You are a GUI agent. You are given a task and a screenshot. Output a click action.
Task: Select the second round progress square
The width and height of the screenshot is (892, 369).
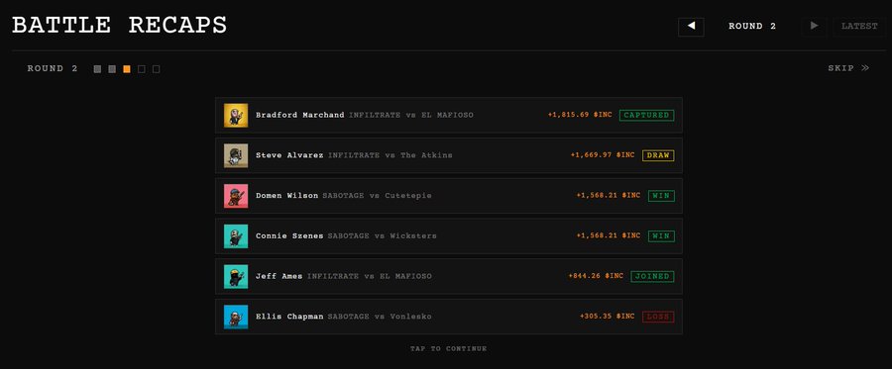112,69
